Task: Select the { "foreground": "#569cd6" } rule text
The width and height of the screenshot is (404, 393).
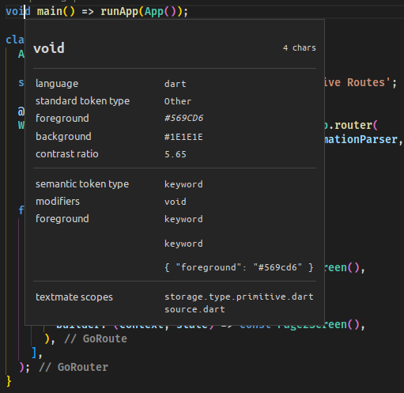Action: [x=239, y=267]
